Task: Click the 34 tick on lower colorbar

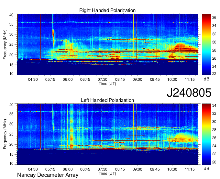Action: (214, 105)
